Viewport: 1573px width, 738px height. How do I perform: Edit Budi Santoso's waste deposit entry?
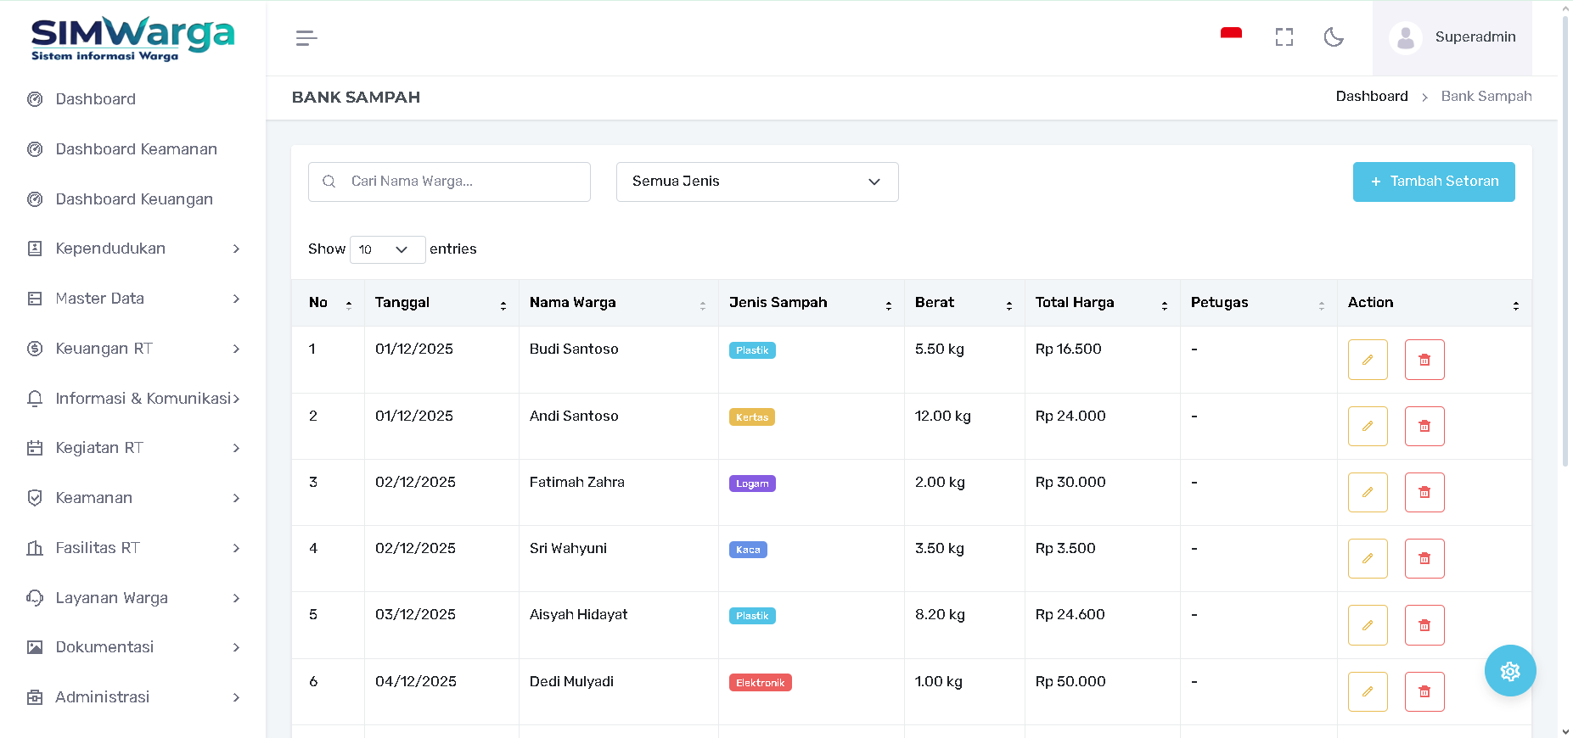coord(1367,360)
